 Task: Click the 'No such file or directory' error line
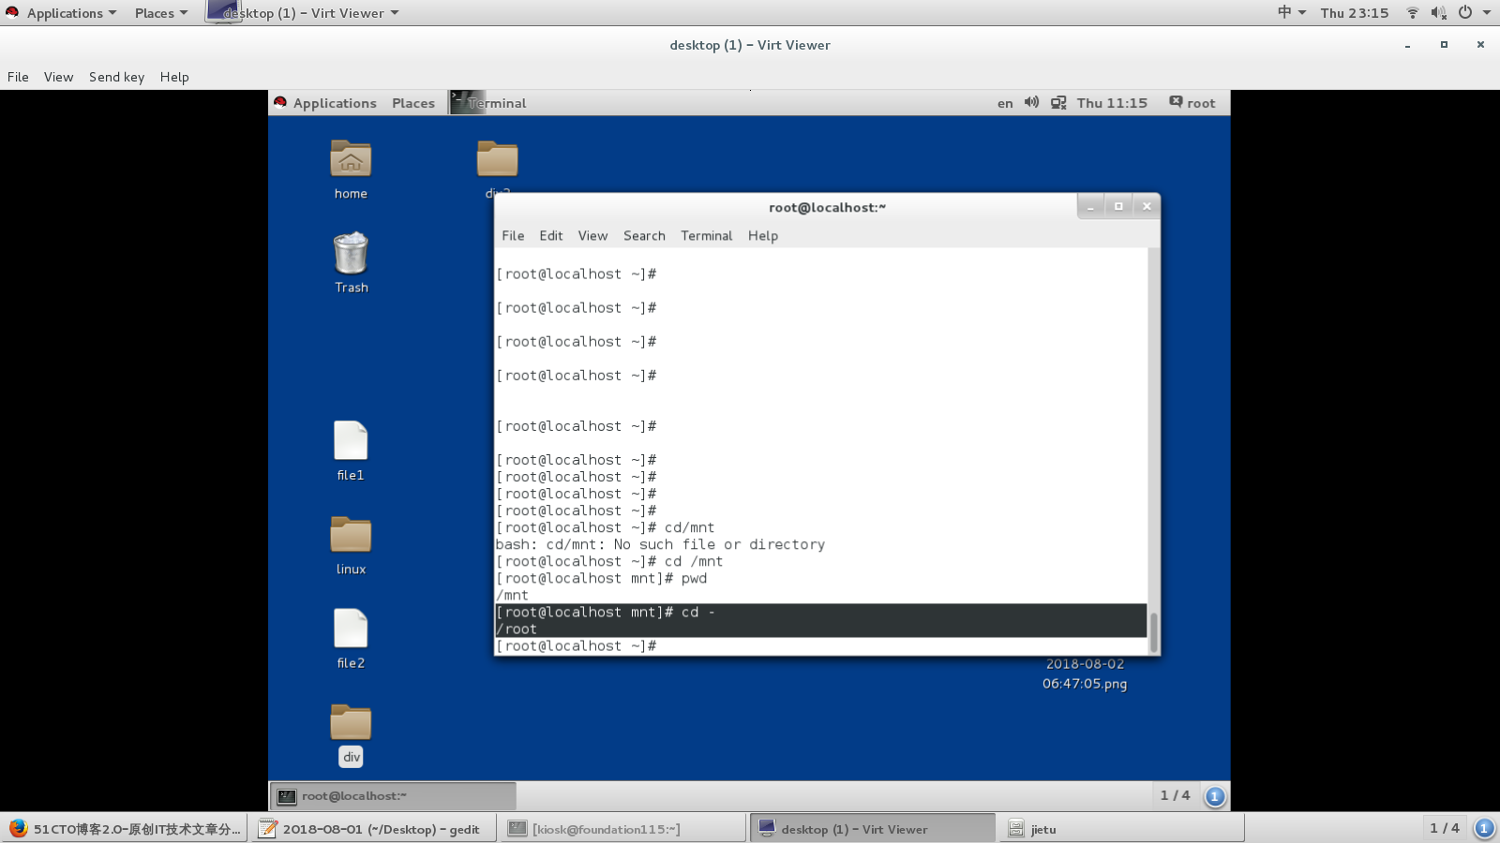[660, 545]
